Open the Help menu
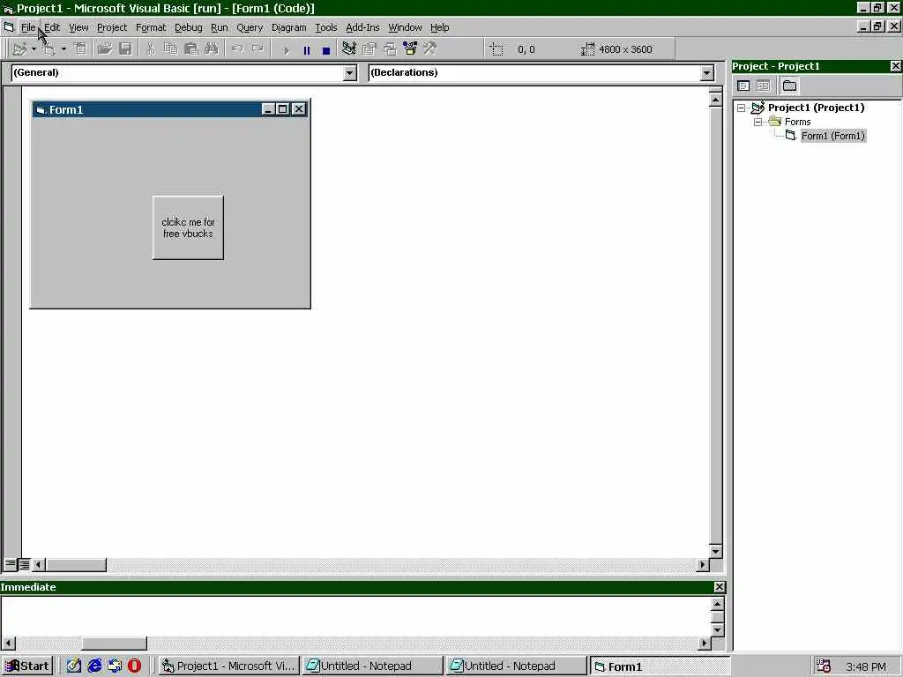This screenshot has width=903, height=677. pos(439,27)
